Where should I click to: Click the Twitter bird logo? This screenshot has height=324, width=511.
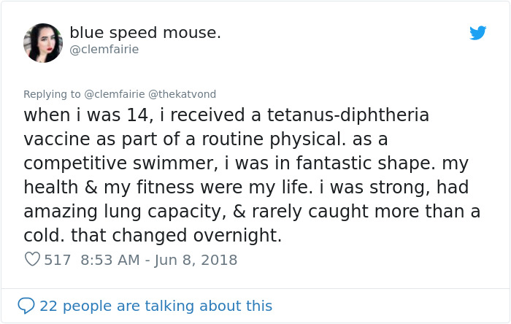(478, 33)
